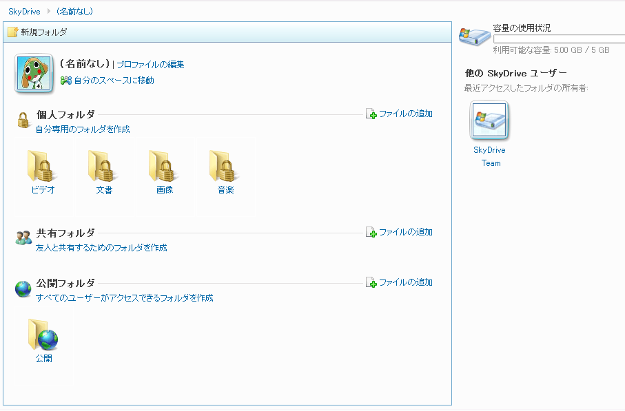
Task: Click add-file icon in 公開フォルダ section
Action: [371, 282]
